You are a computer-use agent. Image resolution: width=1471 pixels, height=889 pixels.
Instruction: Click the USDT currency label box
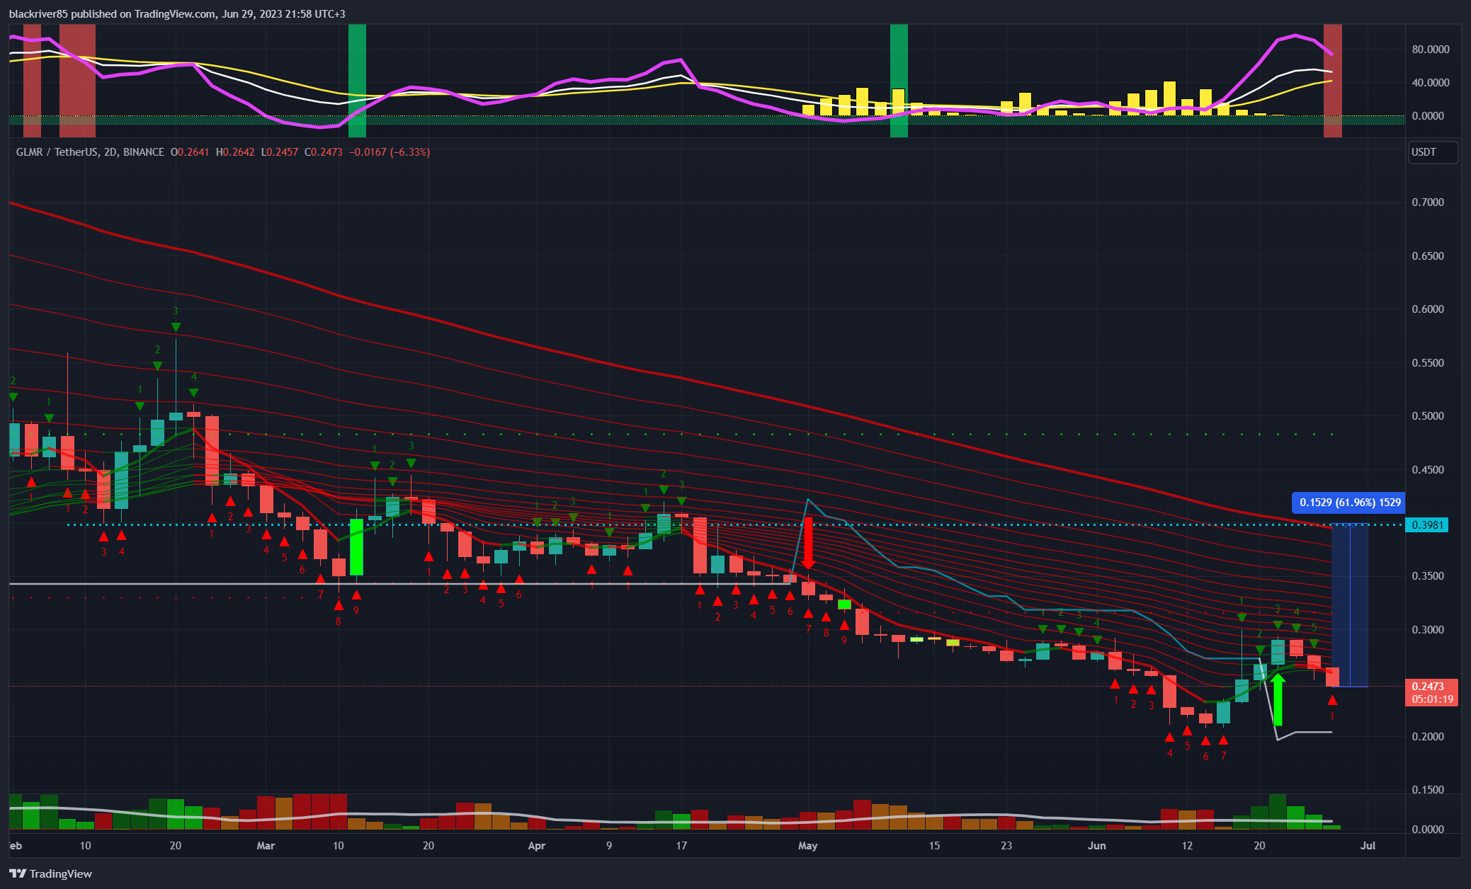1433,152
